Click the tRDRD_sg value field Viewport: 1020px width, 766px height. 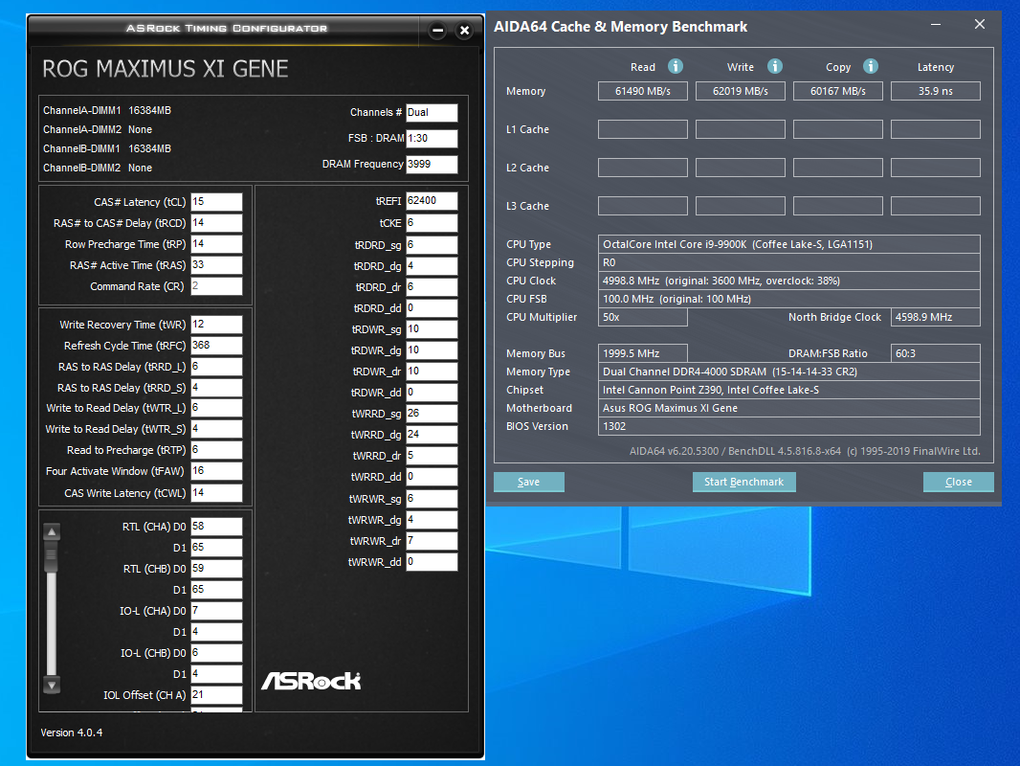pyautogui.click(x=432, y=245)
